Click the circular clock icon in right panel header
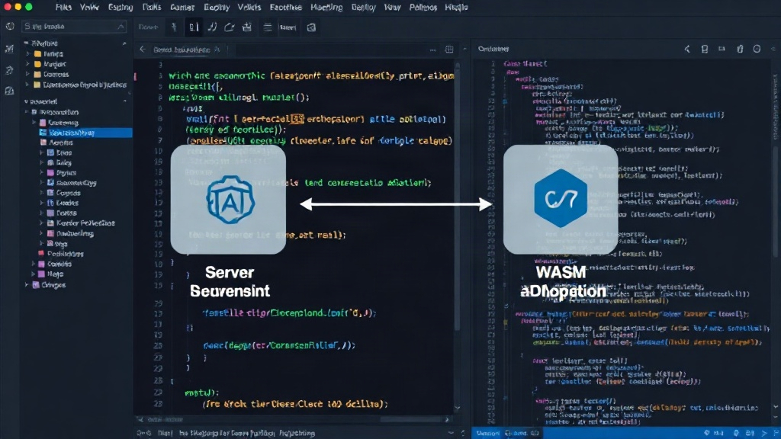Screen dimensions: 781x439 pyautogui.click(x=757, y=49)
